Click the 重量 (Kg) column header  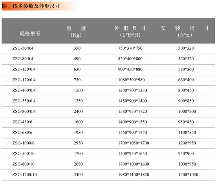pos(76,31)
